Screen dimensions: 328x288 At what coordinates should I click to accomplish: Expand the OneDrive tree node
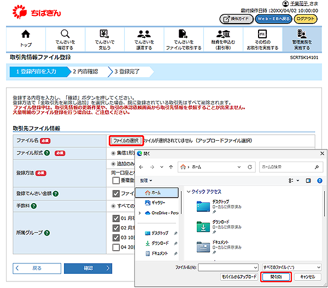point(140,213)
